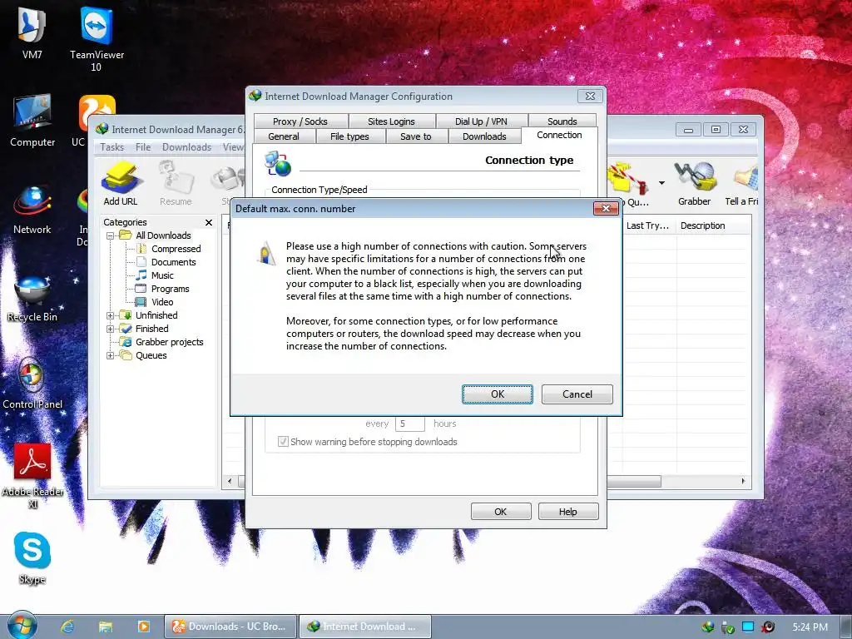Screen dimensions: 852x639
Task: Select the Control Panel desktop icon
Action: tap(32, 384)
